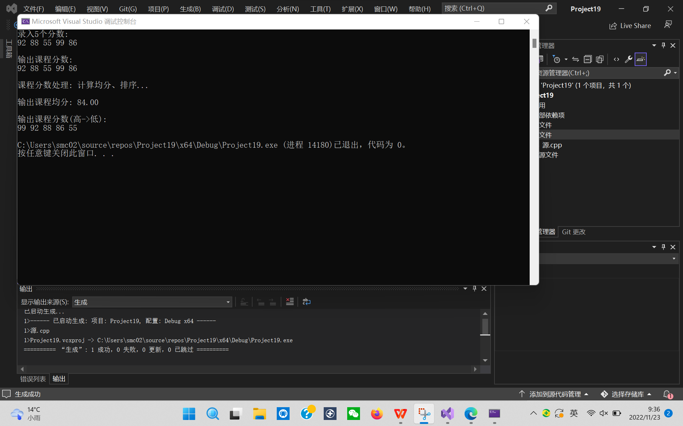The image size is (683, 426).
Task: Toggle Show All Files in Solution Explorer
Action: pyautogui.click(x=600, y=59)
